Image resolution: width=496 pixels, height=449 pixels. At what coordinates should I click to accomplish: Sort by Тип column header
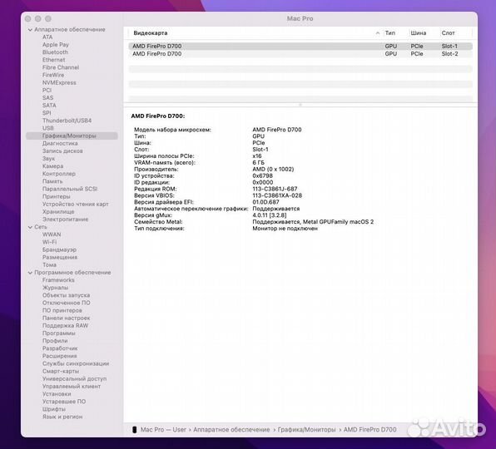390,33
